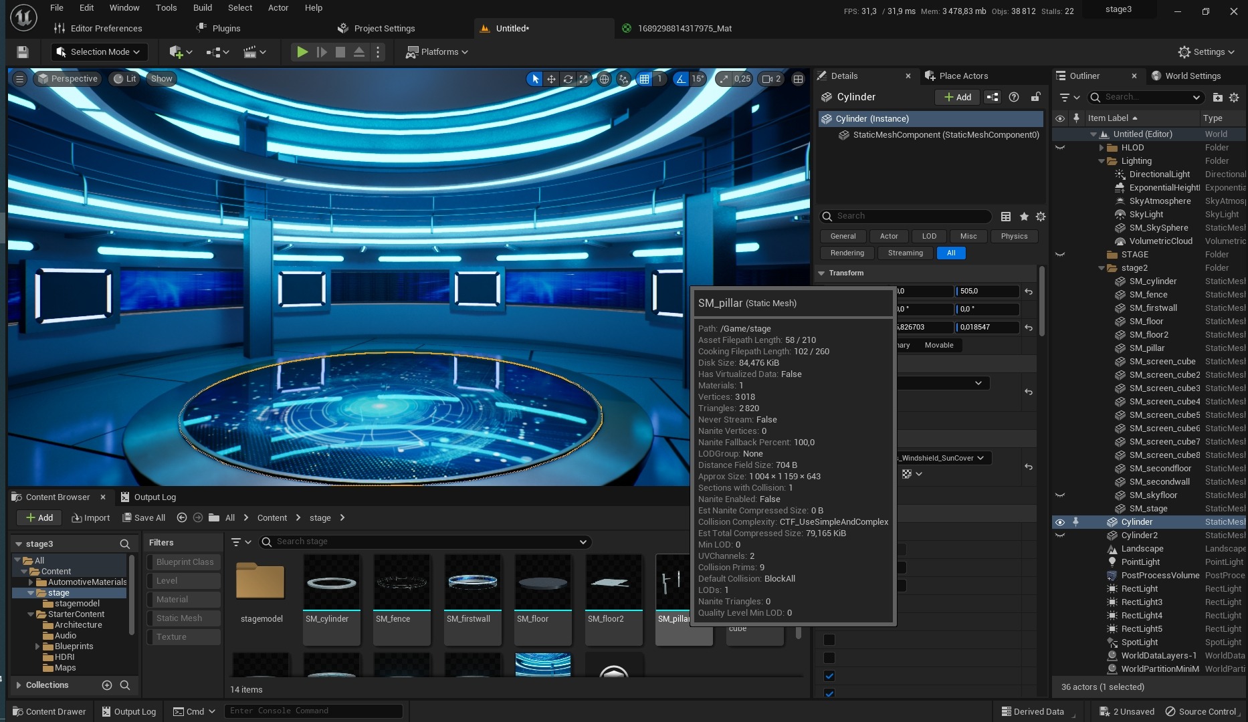Click the lock details panel icon
Screen dimensions: 1248x722
pyautogui.click(x=1035, y=97)
